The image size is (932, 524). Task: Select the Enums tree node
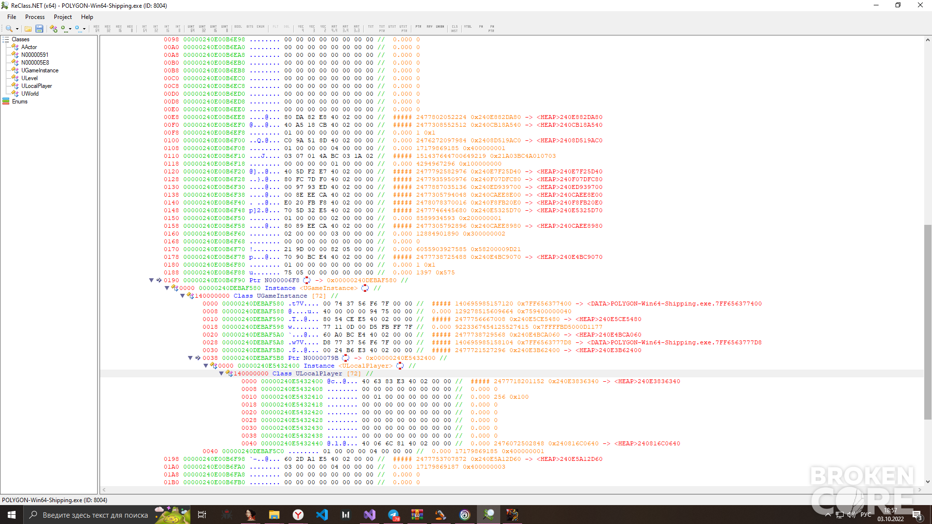(x=20, y=101)
